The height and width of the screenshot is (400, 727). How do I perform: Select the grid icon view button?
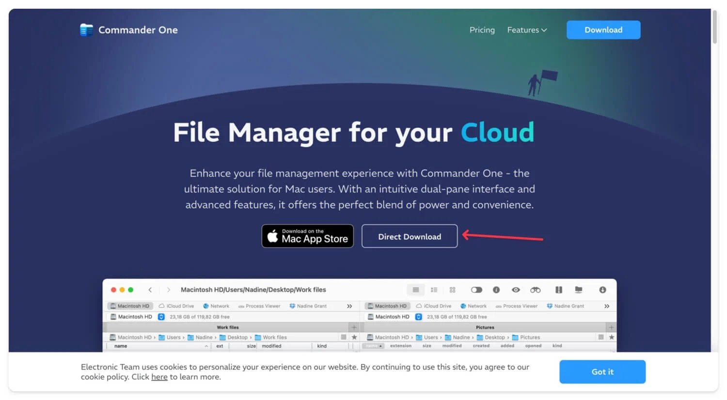[x=452, y=290]
